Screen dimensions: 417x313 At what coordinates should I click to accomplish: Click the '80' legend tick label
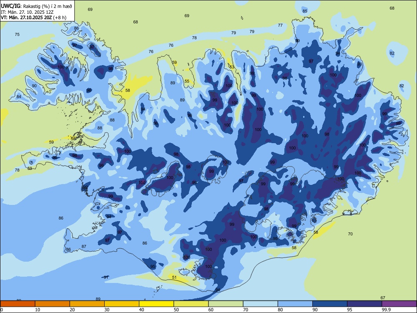[x=280, y=310]
